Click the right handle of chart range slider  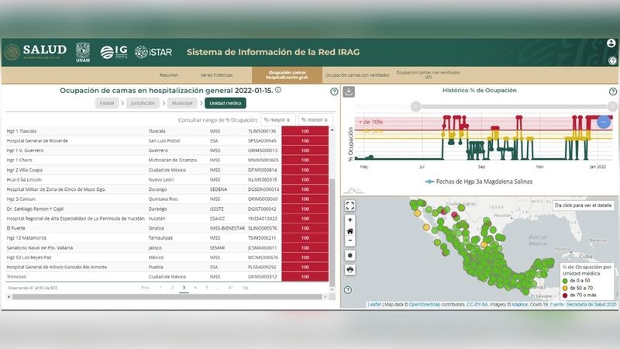612,106
